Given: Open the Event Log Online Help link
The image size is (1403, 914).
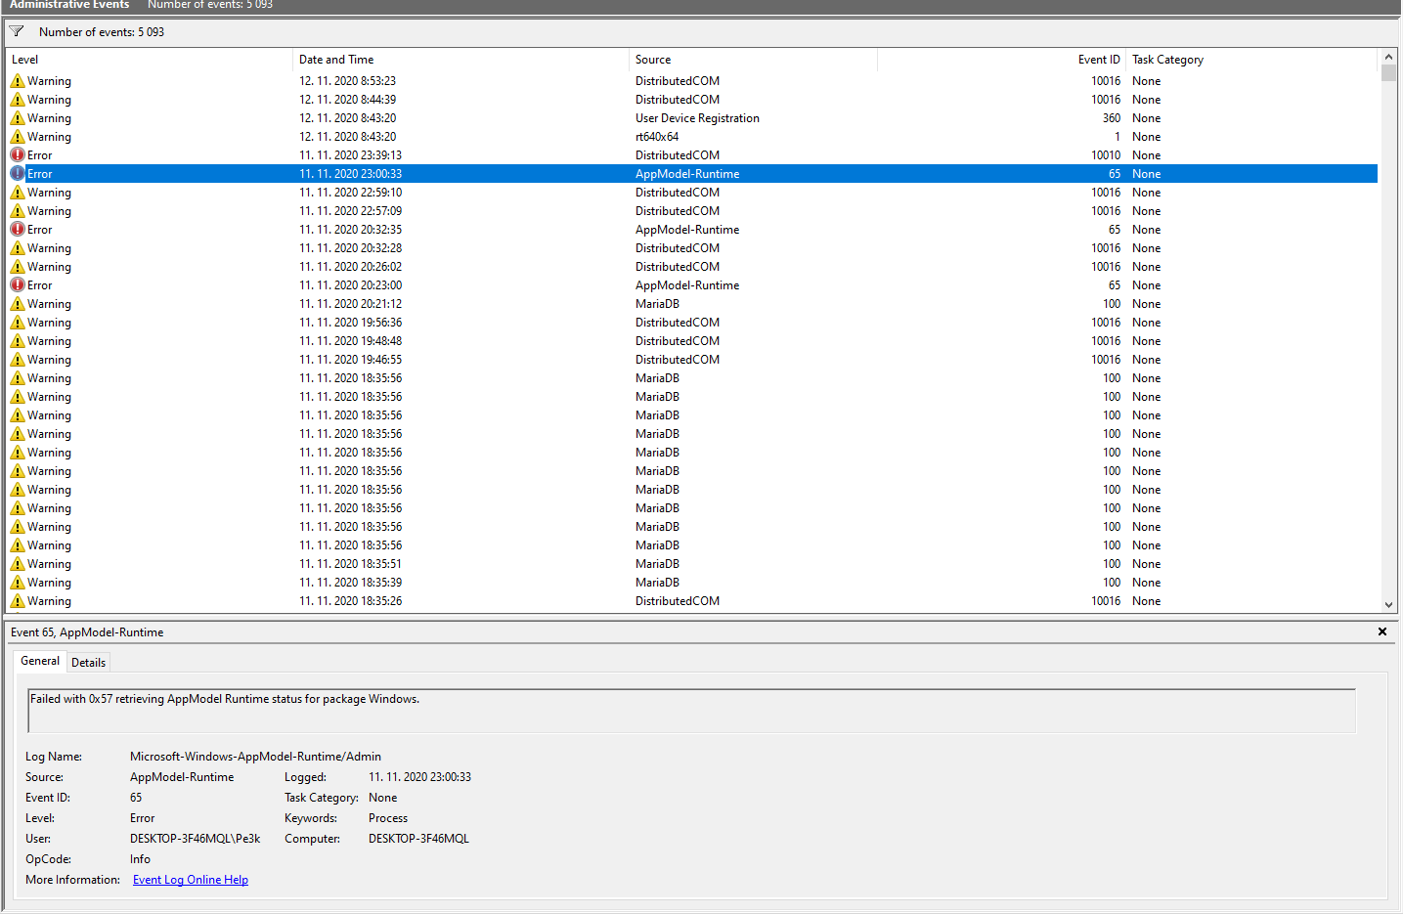Looking at the screenshot, I should pyautogui.click(x=191, y=880).
